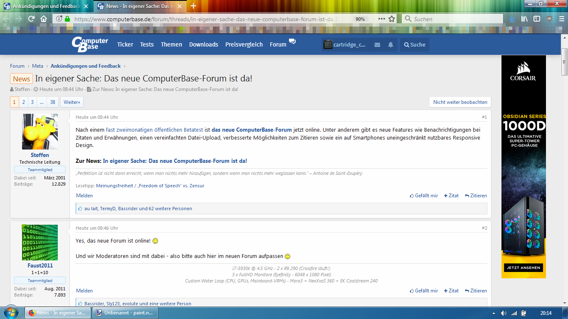Open the Firefox library icon

524,19
